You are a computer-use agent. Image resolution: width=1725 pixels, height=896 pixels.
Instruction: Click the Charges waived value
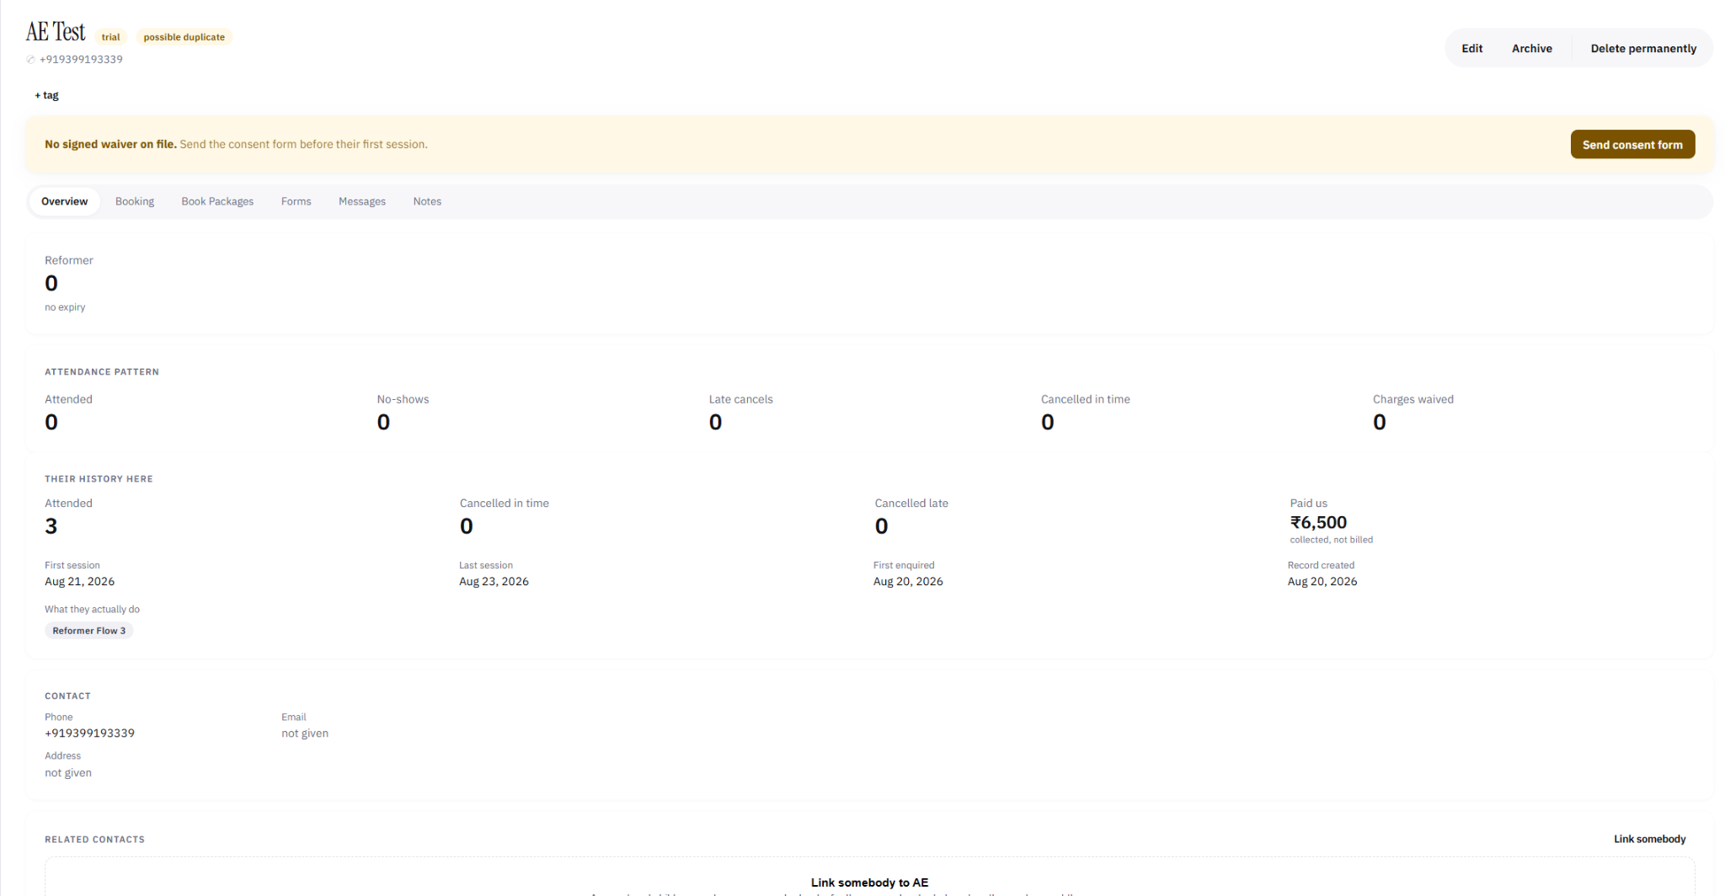point(1379,422)
